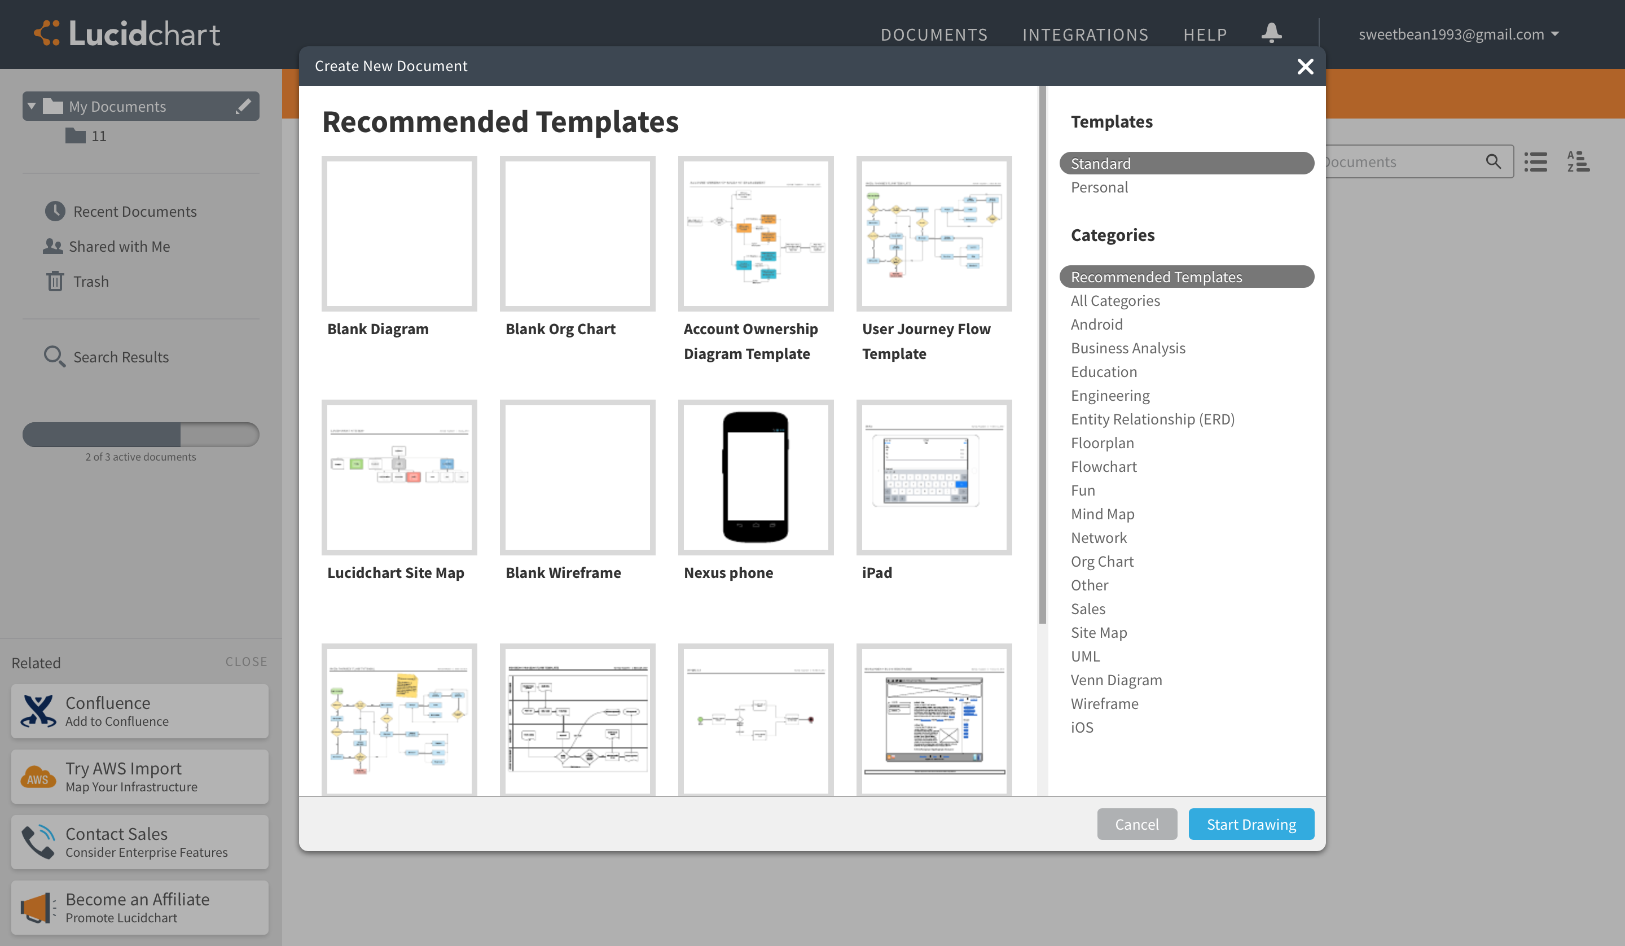The width and height of the screenshot is (1625, 946).
Task: Select the Engineering category
Action: pyautogui.click(x=1110, y=395)
